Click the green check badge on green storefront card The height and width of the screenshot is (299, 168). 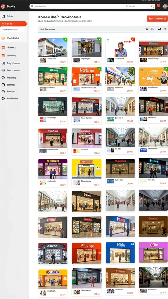[x=65, y=69]
